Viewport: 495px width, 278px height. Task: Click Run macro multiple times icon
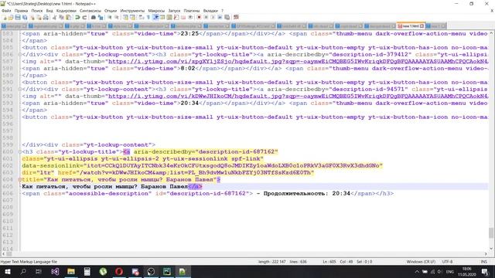220,17
